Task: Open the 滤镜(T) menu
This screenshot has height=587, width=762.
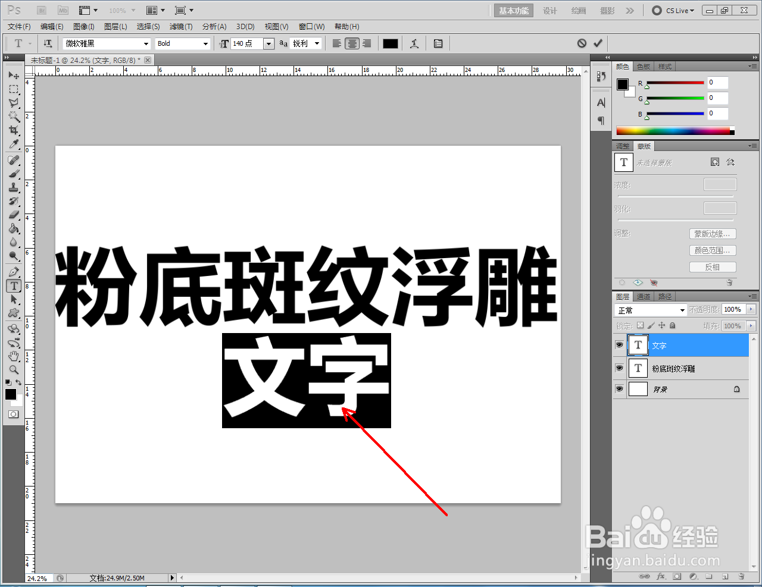Action: click(181, 27)
